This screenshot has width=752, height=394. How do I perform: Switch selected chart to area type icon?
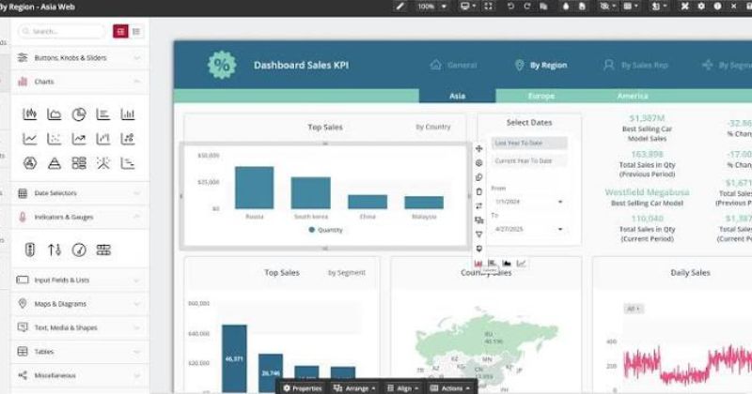pos(507,264)
